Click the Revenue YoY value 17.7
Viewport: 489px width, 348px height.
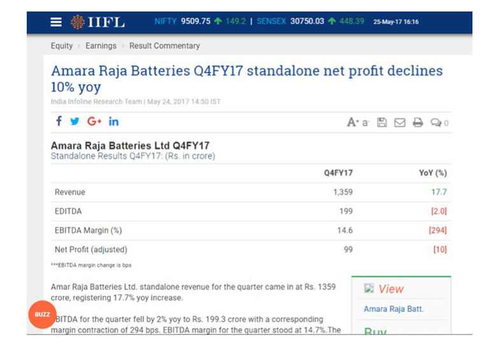click(x=439, y=192)
